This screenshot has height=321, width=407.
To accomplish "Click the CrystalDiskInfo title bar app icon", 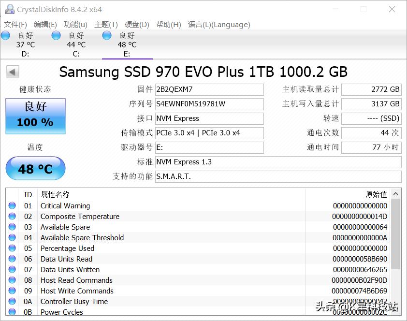I will [9, 9].
